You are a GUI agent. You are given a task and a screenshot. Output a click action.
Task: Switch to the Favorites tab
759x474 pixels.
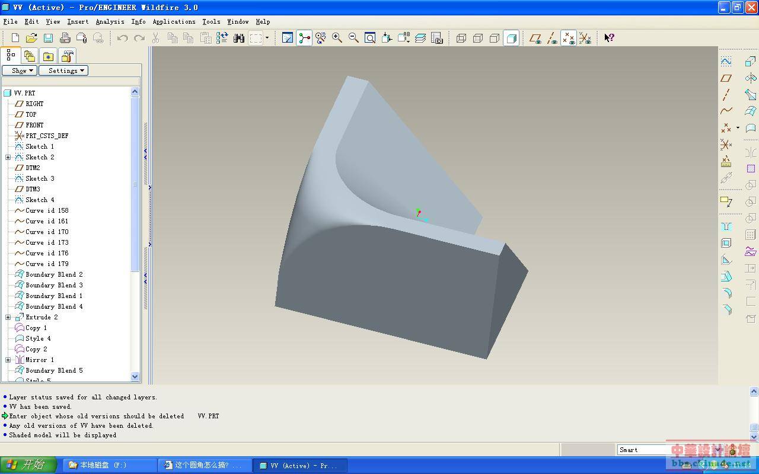tap(49, 56)
